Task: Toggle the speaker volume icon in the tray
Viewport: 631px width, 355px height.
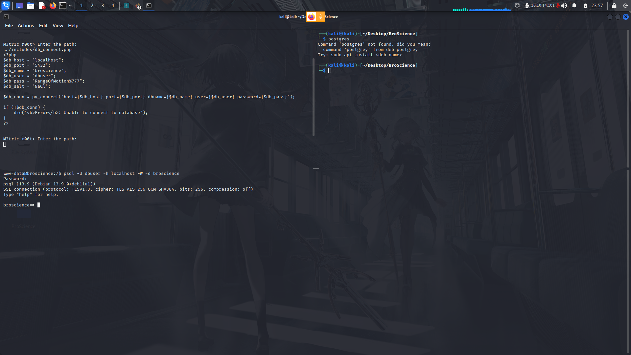Action: point(564,6)
